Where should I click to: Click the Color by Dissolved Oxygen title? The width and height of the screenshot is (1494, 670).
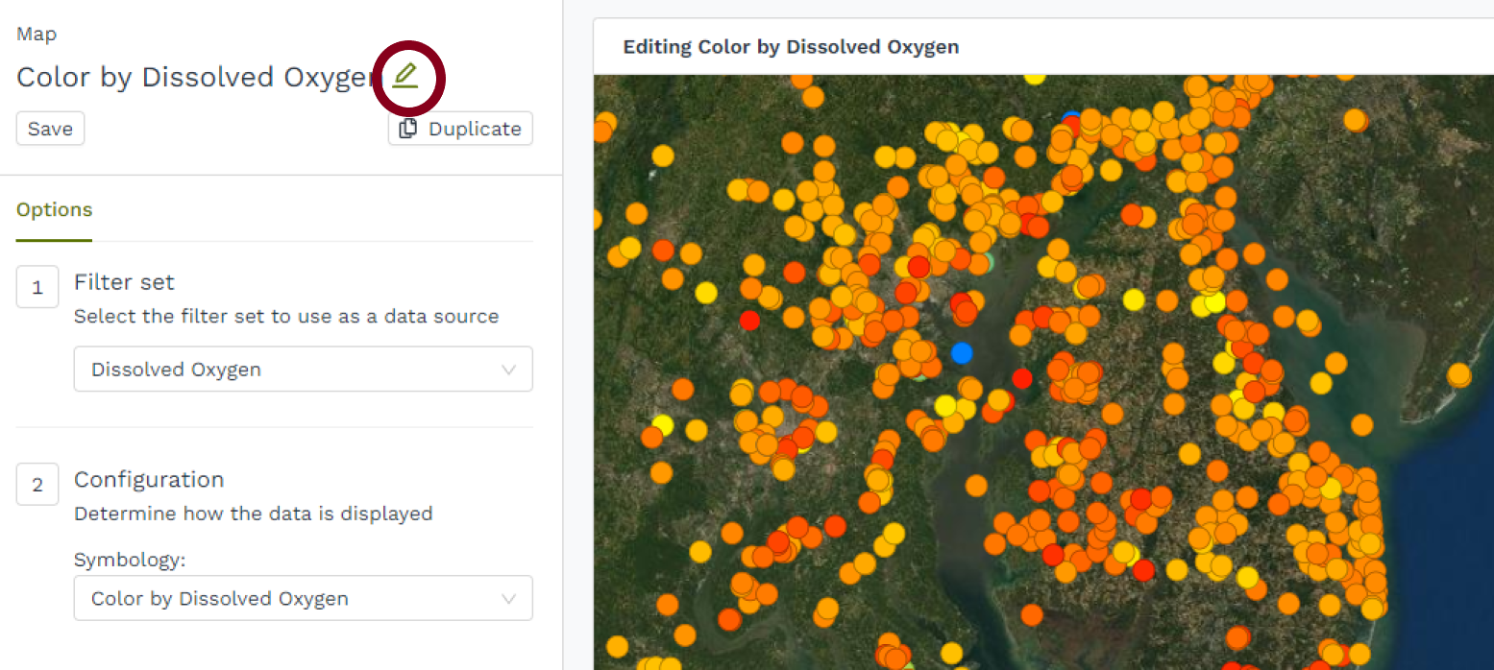[x=194, y=77]
